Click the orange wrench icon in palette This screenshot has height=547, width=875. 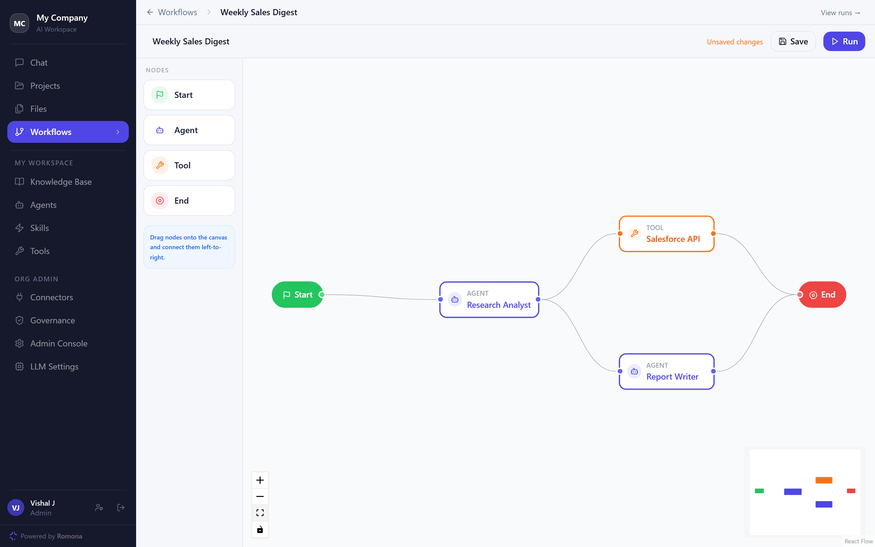160,165
